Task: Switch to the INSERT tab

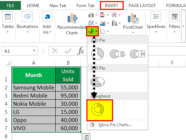Action: coord(112,6)
